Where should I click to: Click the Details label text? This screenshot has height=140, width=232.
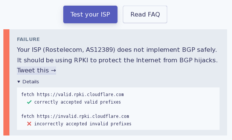[31, 82]
